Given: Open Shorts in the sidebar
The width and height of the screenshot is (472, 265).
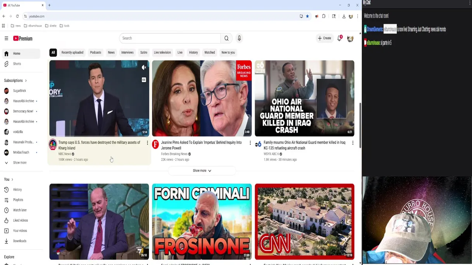Looking at the screenshot, I should pos(21,64).
